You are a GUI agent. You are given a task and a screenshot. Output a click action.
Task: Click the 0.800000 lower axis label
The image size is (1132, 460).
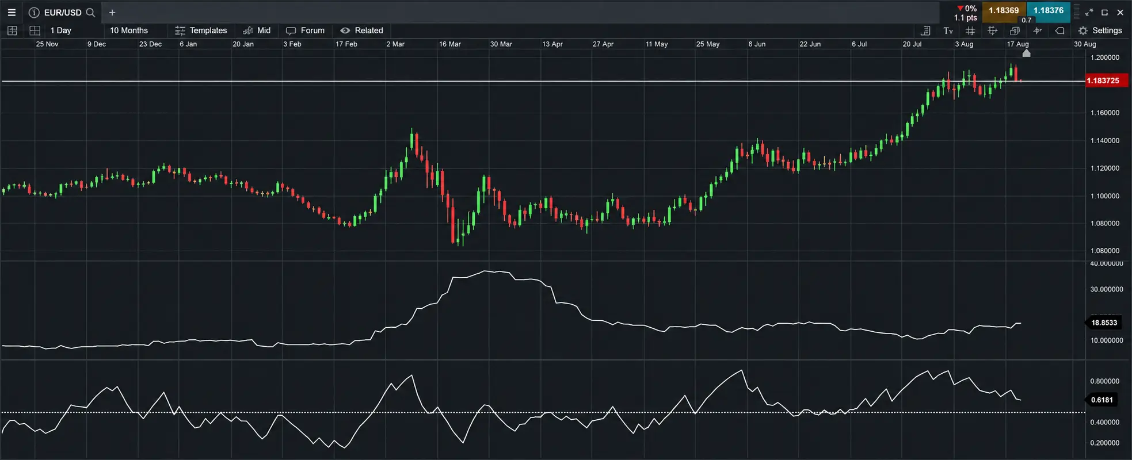(1105, 381)
